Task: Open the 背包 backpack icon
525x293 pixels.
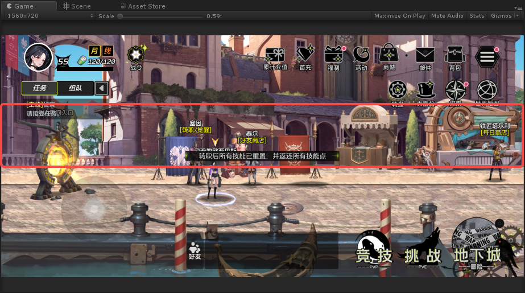Action: click(454, 59)
